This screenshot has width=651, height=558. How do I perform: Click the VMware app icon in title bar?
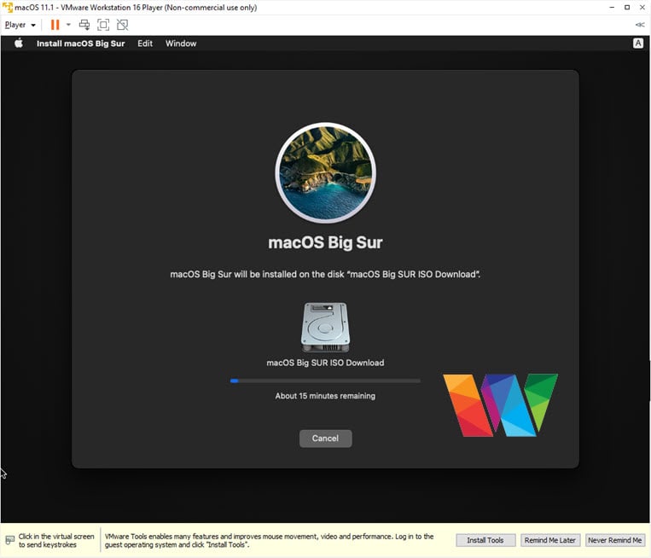(8, 8)
